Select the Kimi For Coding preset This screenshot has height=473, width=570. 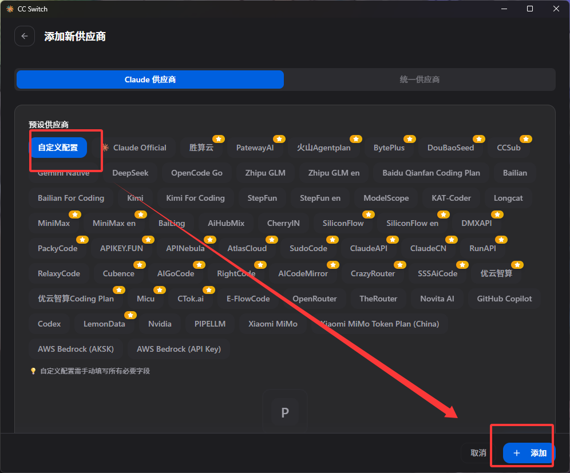195,198
